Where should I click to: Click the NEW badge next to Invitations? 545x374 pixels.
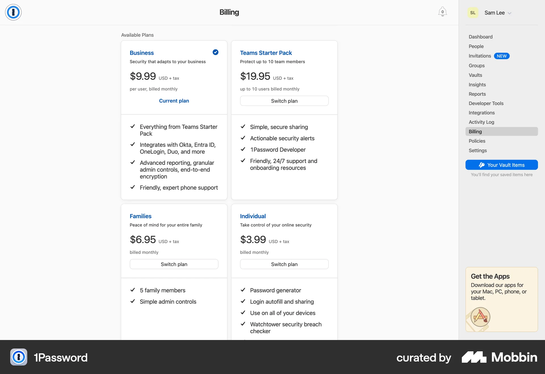[x=502, y=56]
